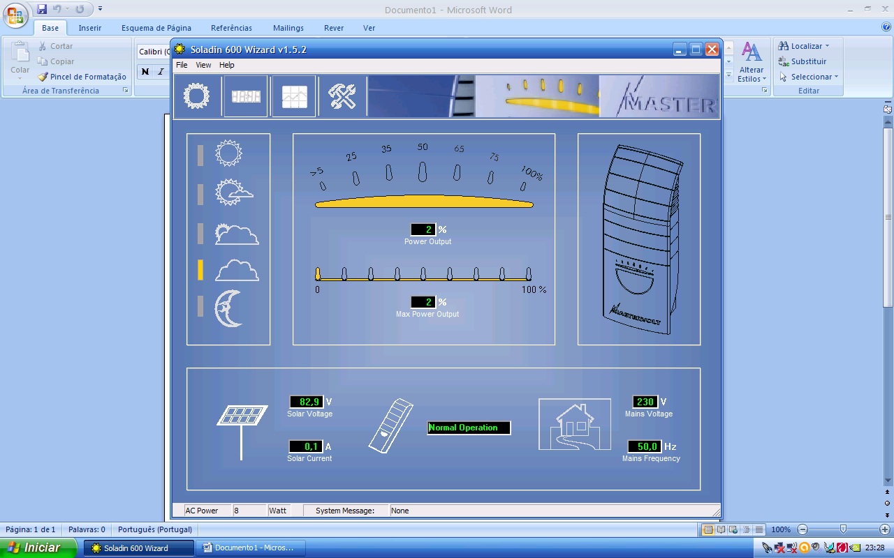Click the Word zoom slider handle
The image size is (894, 558).
(x=844, y=530)
